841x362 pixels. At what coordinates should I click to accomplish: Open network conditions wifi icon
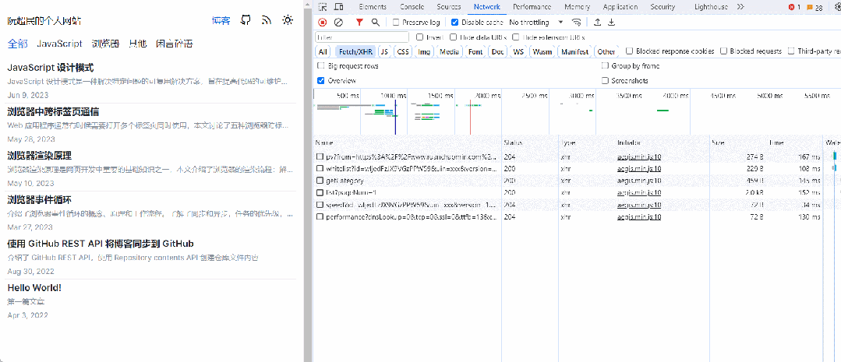577,23
